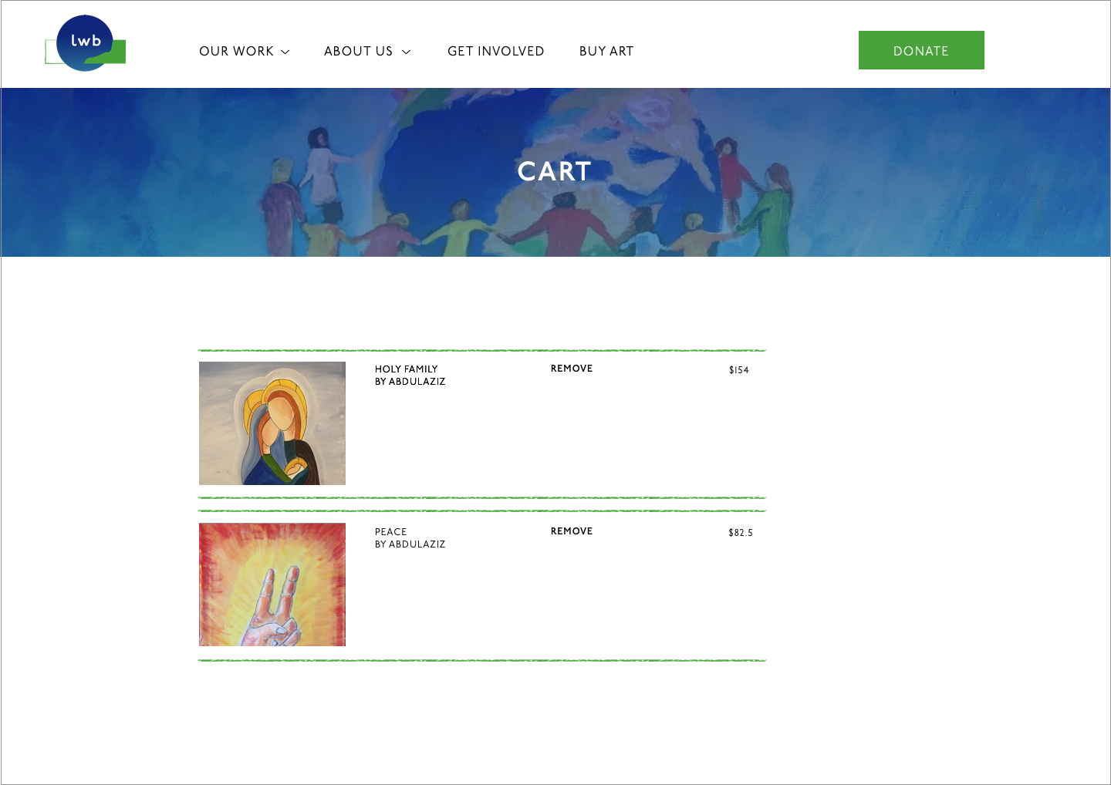
Task: Remove Holy Family from the cart
Action: 572,369
